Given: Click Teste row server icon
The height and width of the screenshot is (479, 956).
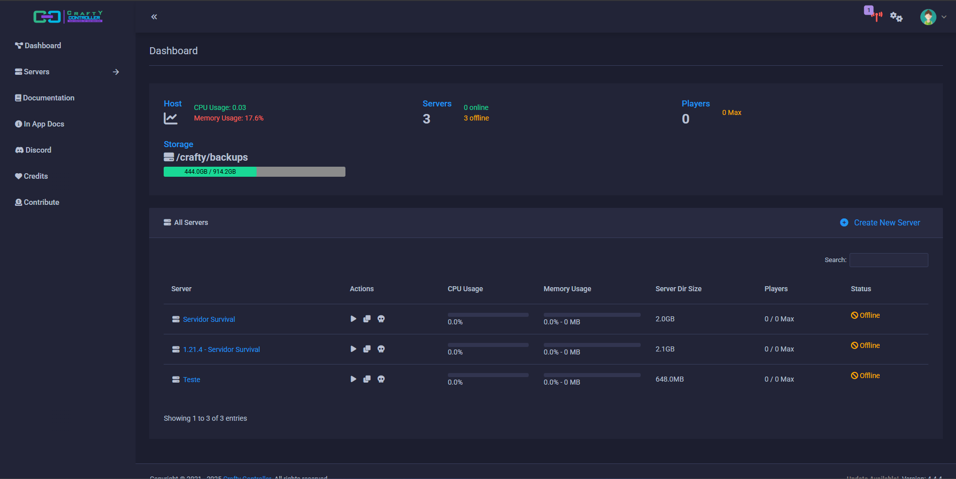Looking at the screenshot, I should [176, 380].
